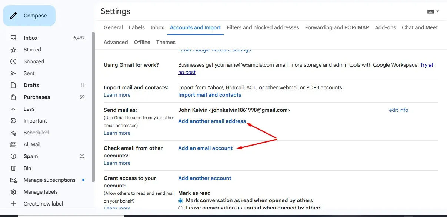This screenshot has width=447, height=217.
Task: Collapse the Less section in sidebar
Action: pyautogui.click(x=14, y=109)
